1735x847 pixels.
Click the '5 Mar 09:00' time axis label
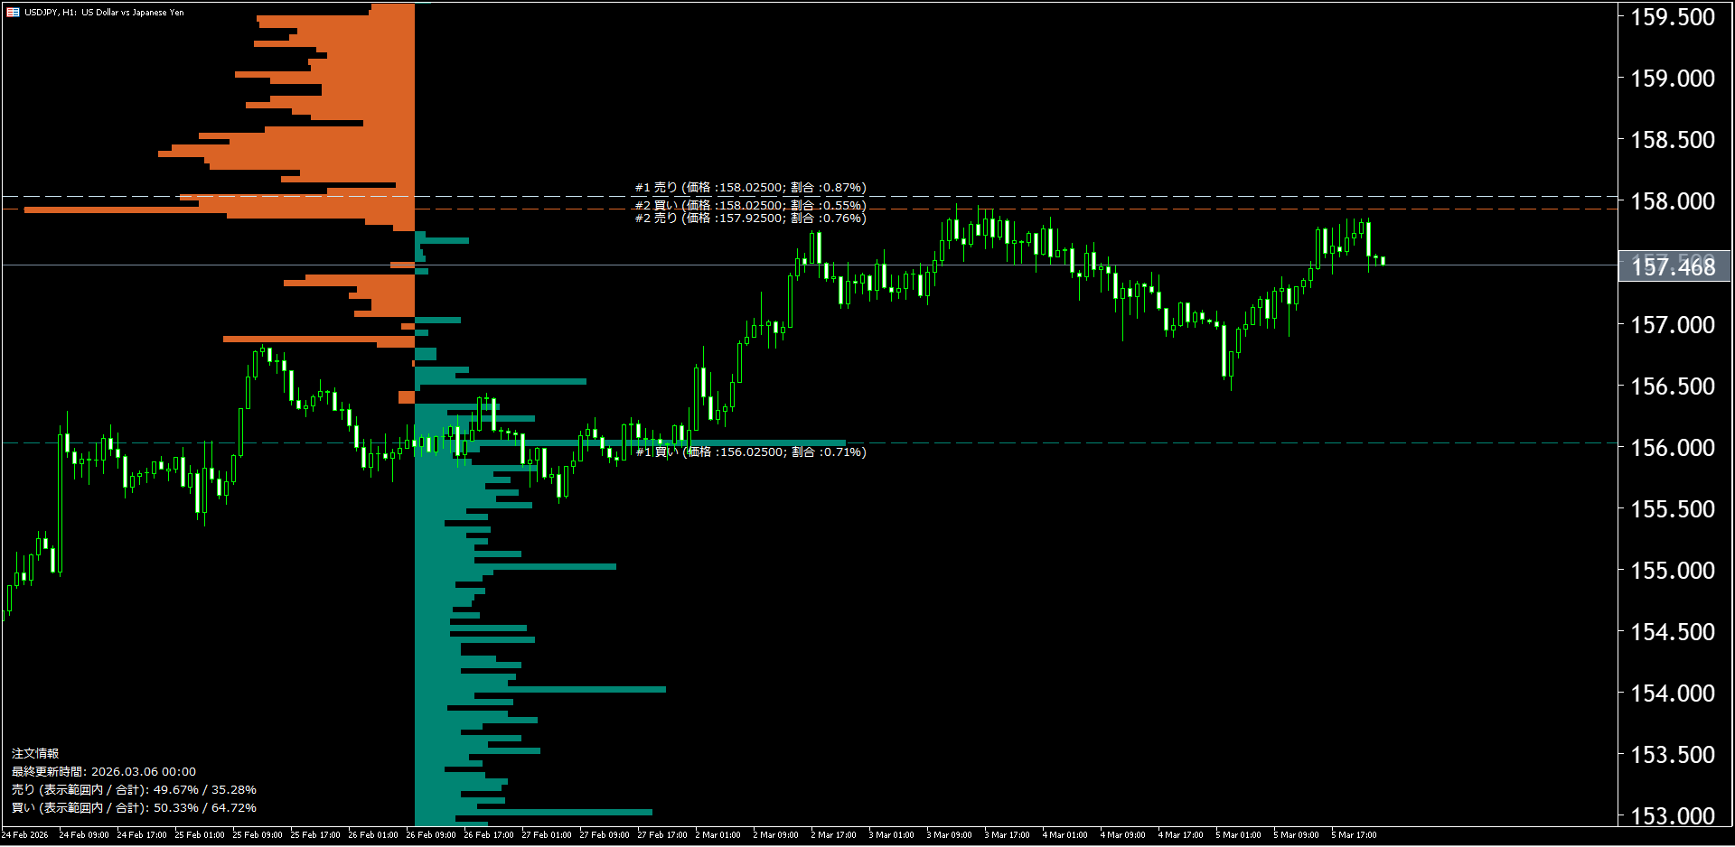[1297, 835]
